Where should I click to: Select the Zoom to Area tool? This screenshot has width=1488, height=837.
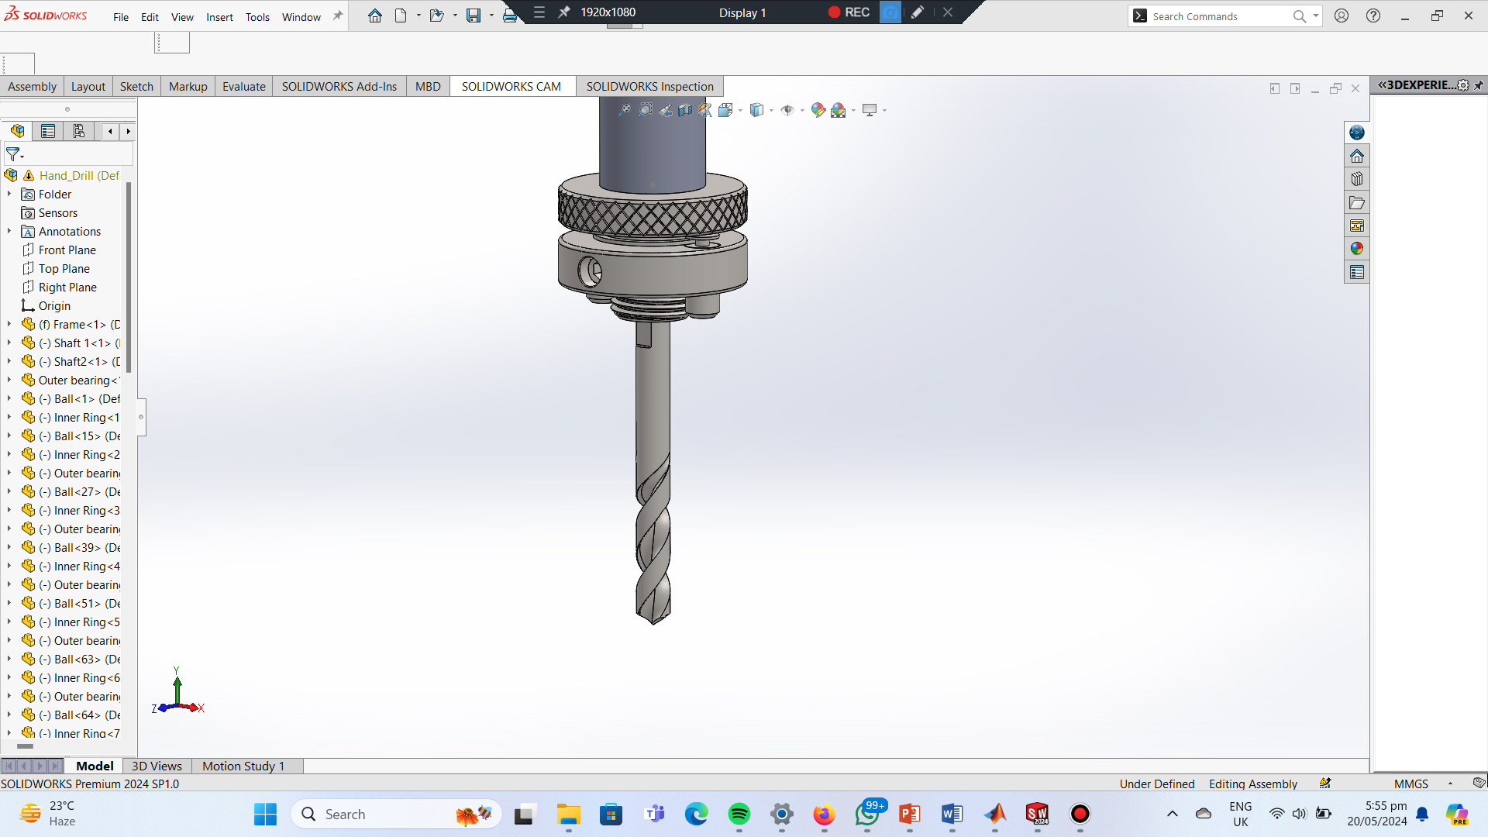645,110
